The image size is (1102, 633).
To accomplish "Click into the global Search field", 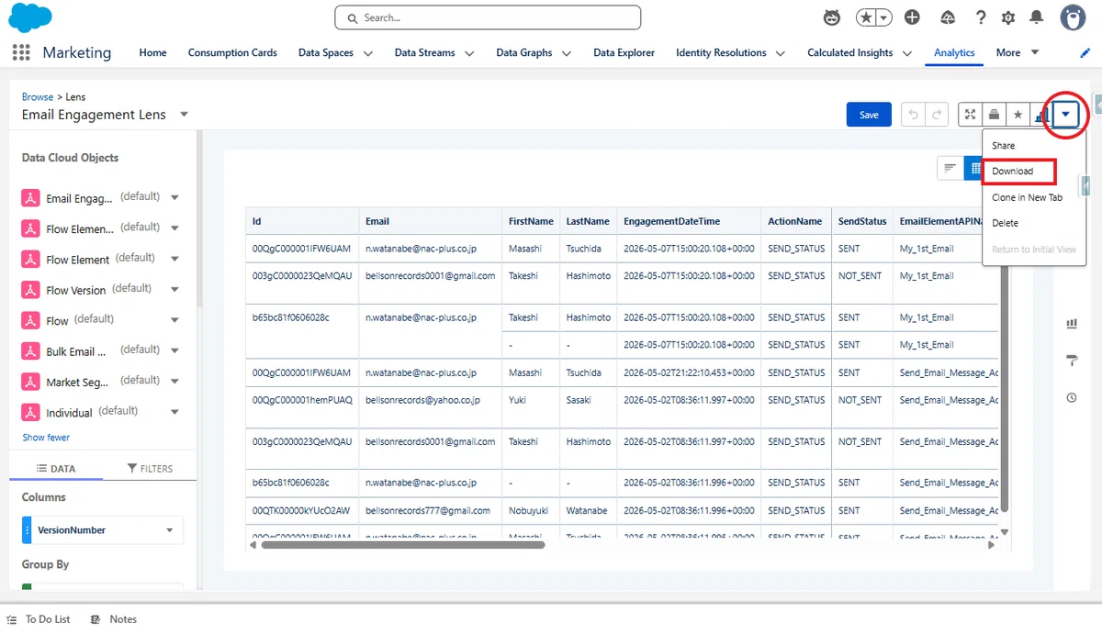I will click(x=488, y=17).
